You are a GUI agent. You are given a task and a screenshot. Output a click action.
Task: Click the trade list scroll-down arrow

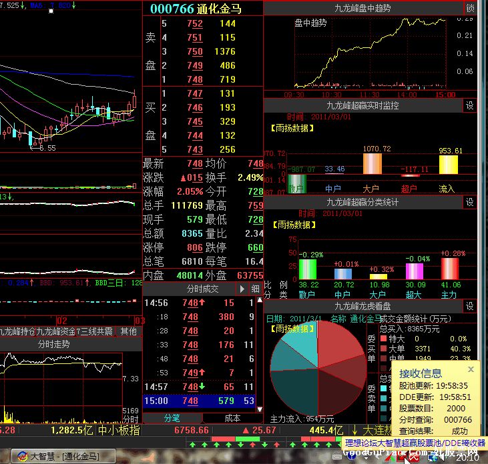(260, 409)
